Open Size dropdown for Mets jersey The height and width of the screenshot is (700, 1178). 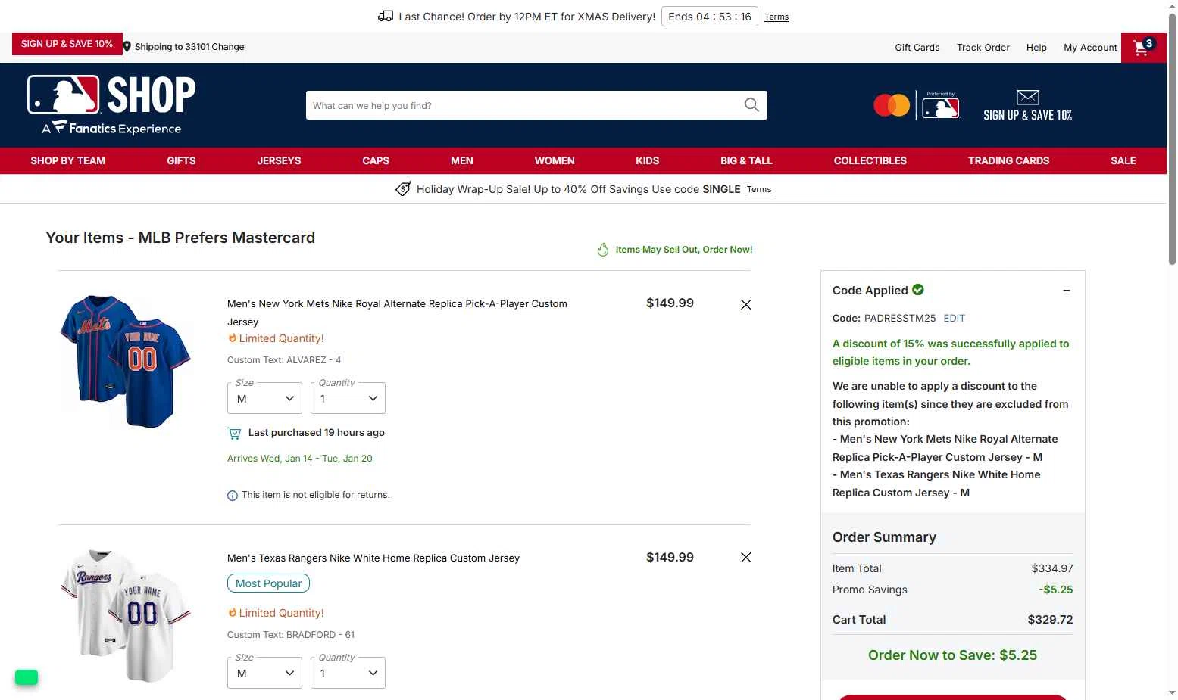click(x=264, y=398)
